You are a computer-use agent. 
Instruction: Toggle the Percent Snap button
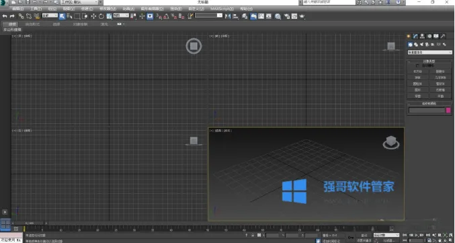coord(174,16)
